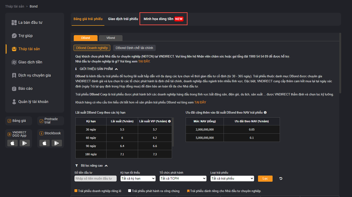
Task: Click Lãi suất VIP info icon
Action: (169, 121)
